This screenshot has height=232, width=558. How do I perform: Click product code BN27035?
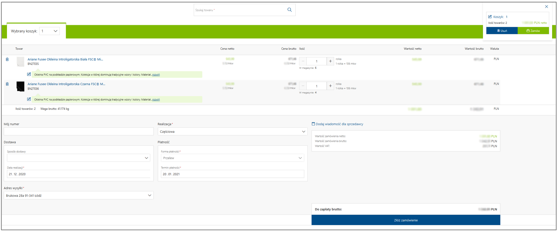pyautogui.click(x=33, y=64)
